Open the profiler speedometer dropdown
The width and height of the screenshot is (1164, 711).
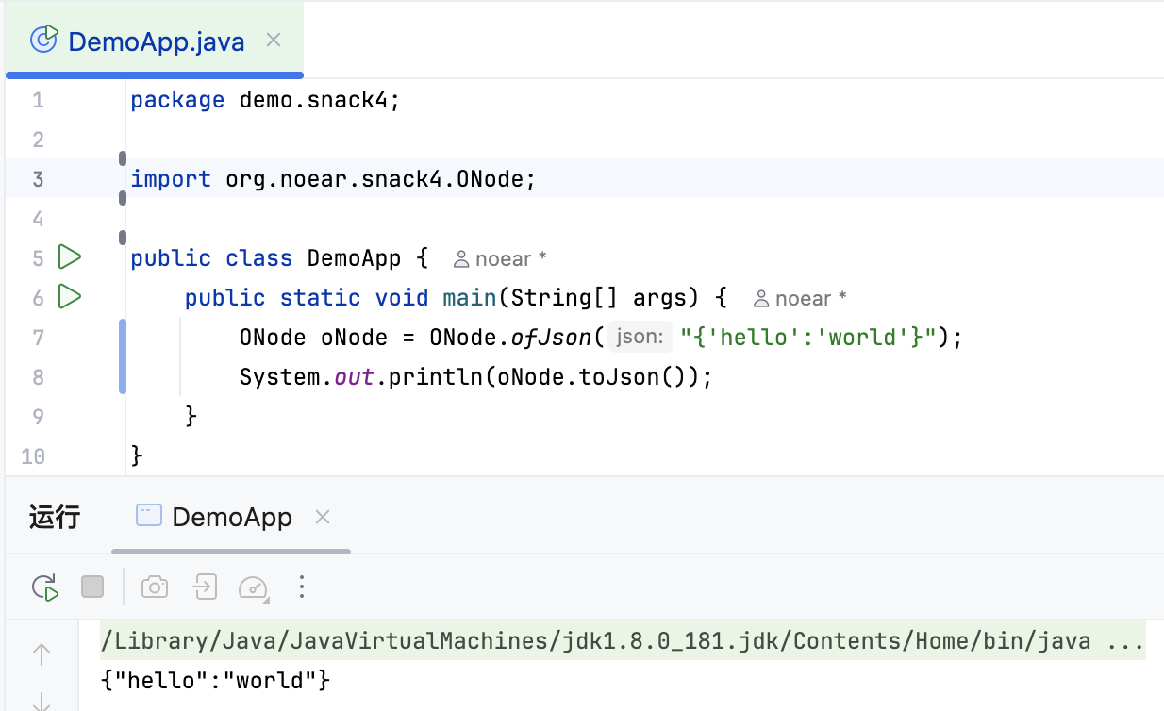tap(253, 587)
